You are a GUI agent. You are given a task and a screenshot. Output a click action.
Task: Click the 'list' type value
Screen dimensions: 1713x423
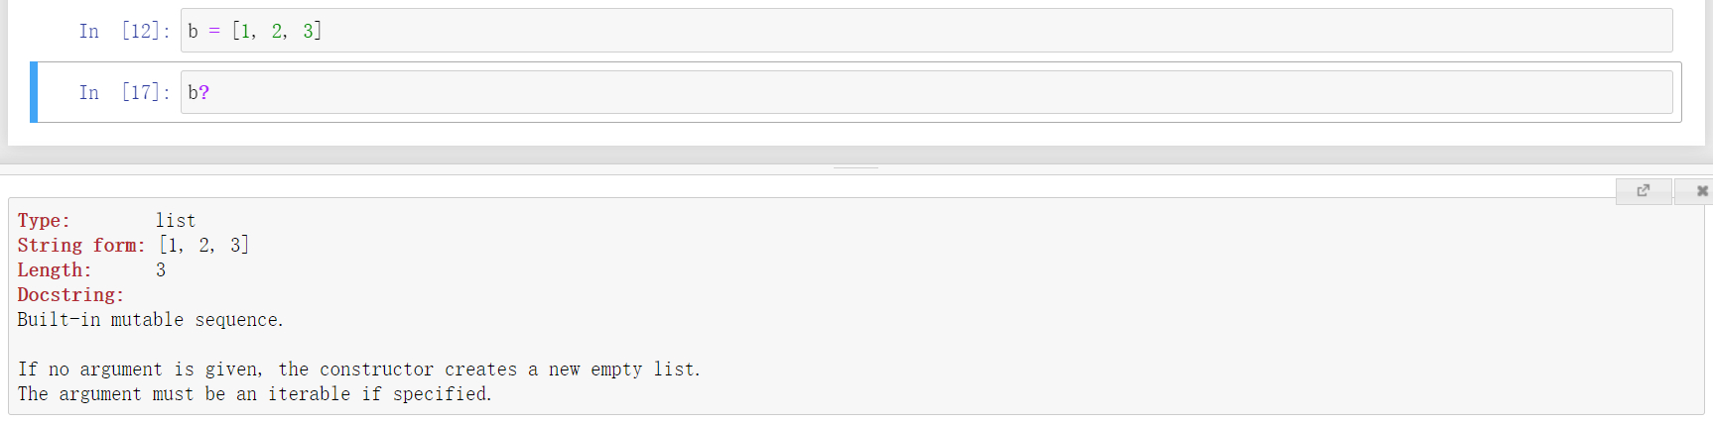click(176, 221)
